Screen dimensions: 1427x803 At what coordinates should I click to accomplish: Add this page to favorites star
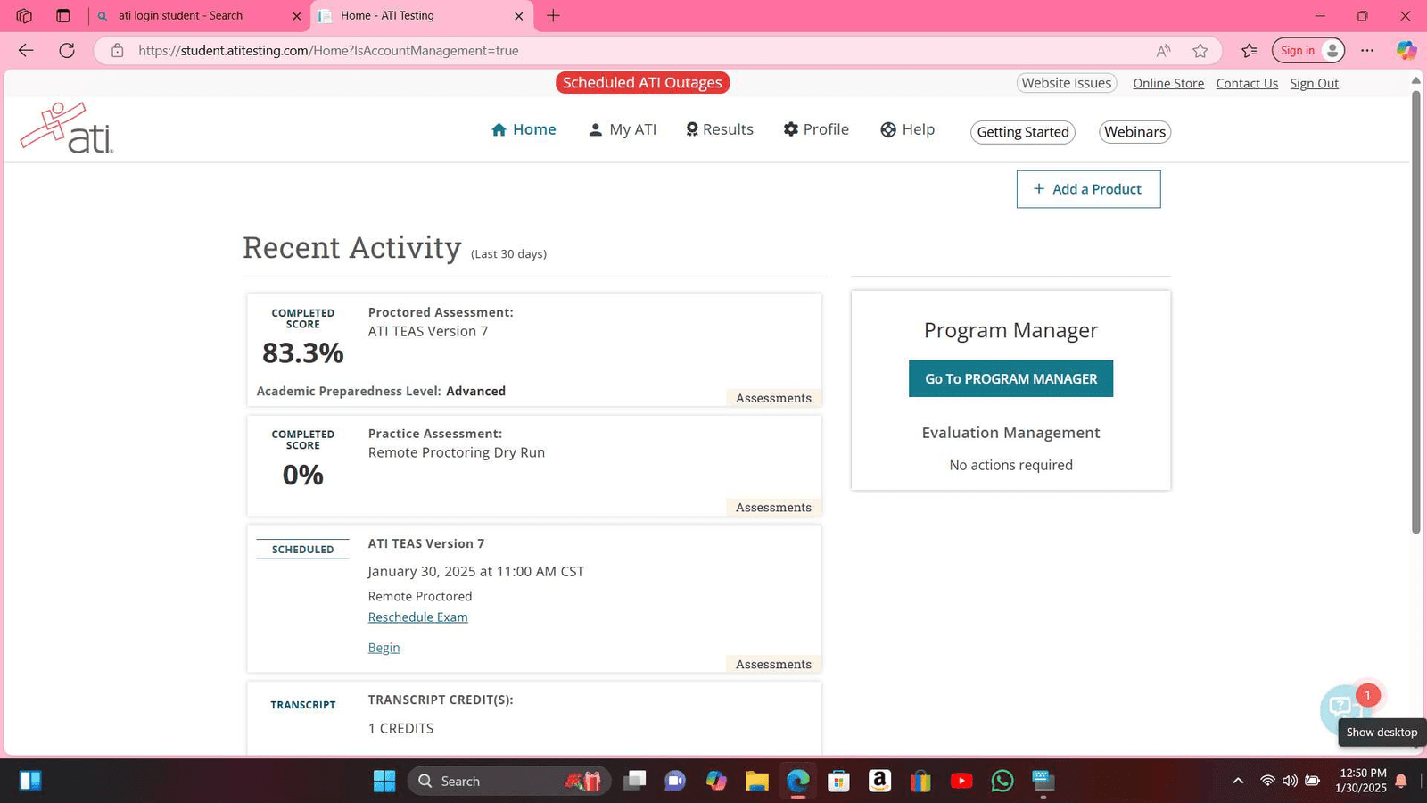pos(1200,51)
